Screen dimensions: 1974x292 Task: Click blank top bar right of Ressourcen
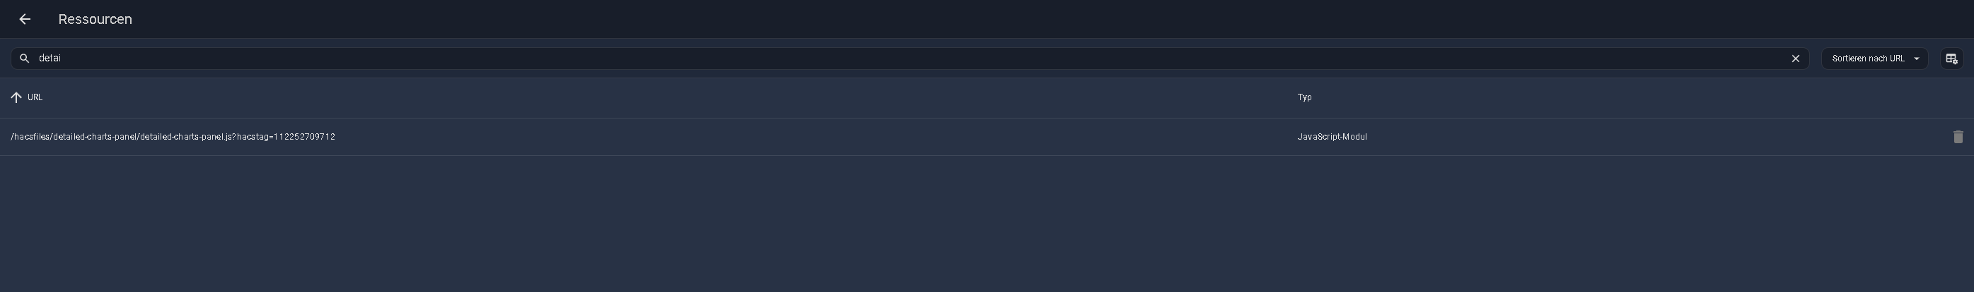[x=997, y=19]
